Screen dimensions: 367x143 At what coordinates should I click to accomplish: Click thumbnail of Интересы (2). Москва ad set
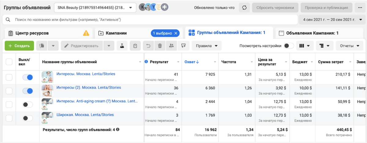pyautogui.click(x=47, y=91)
